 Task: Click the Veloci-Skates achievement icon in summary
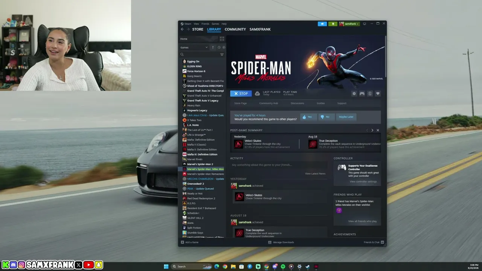[x=238, y=144]
